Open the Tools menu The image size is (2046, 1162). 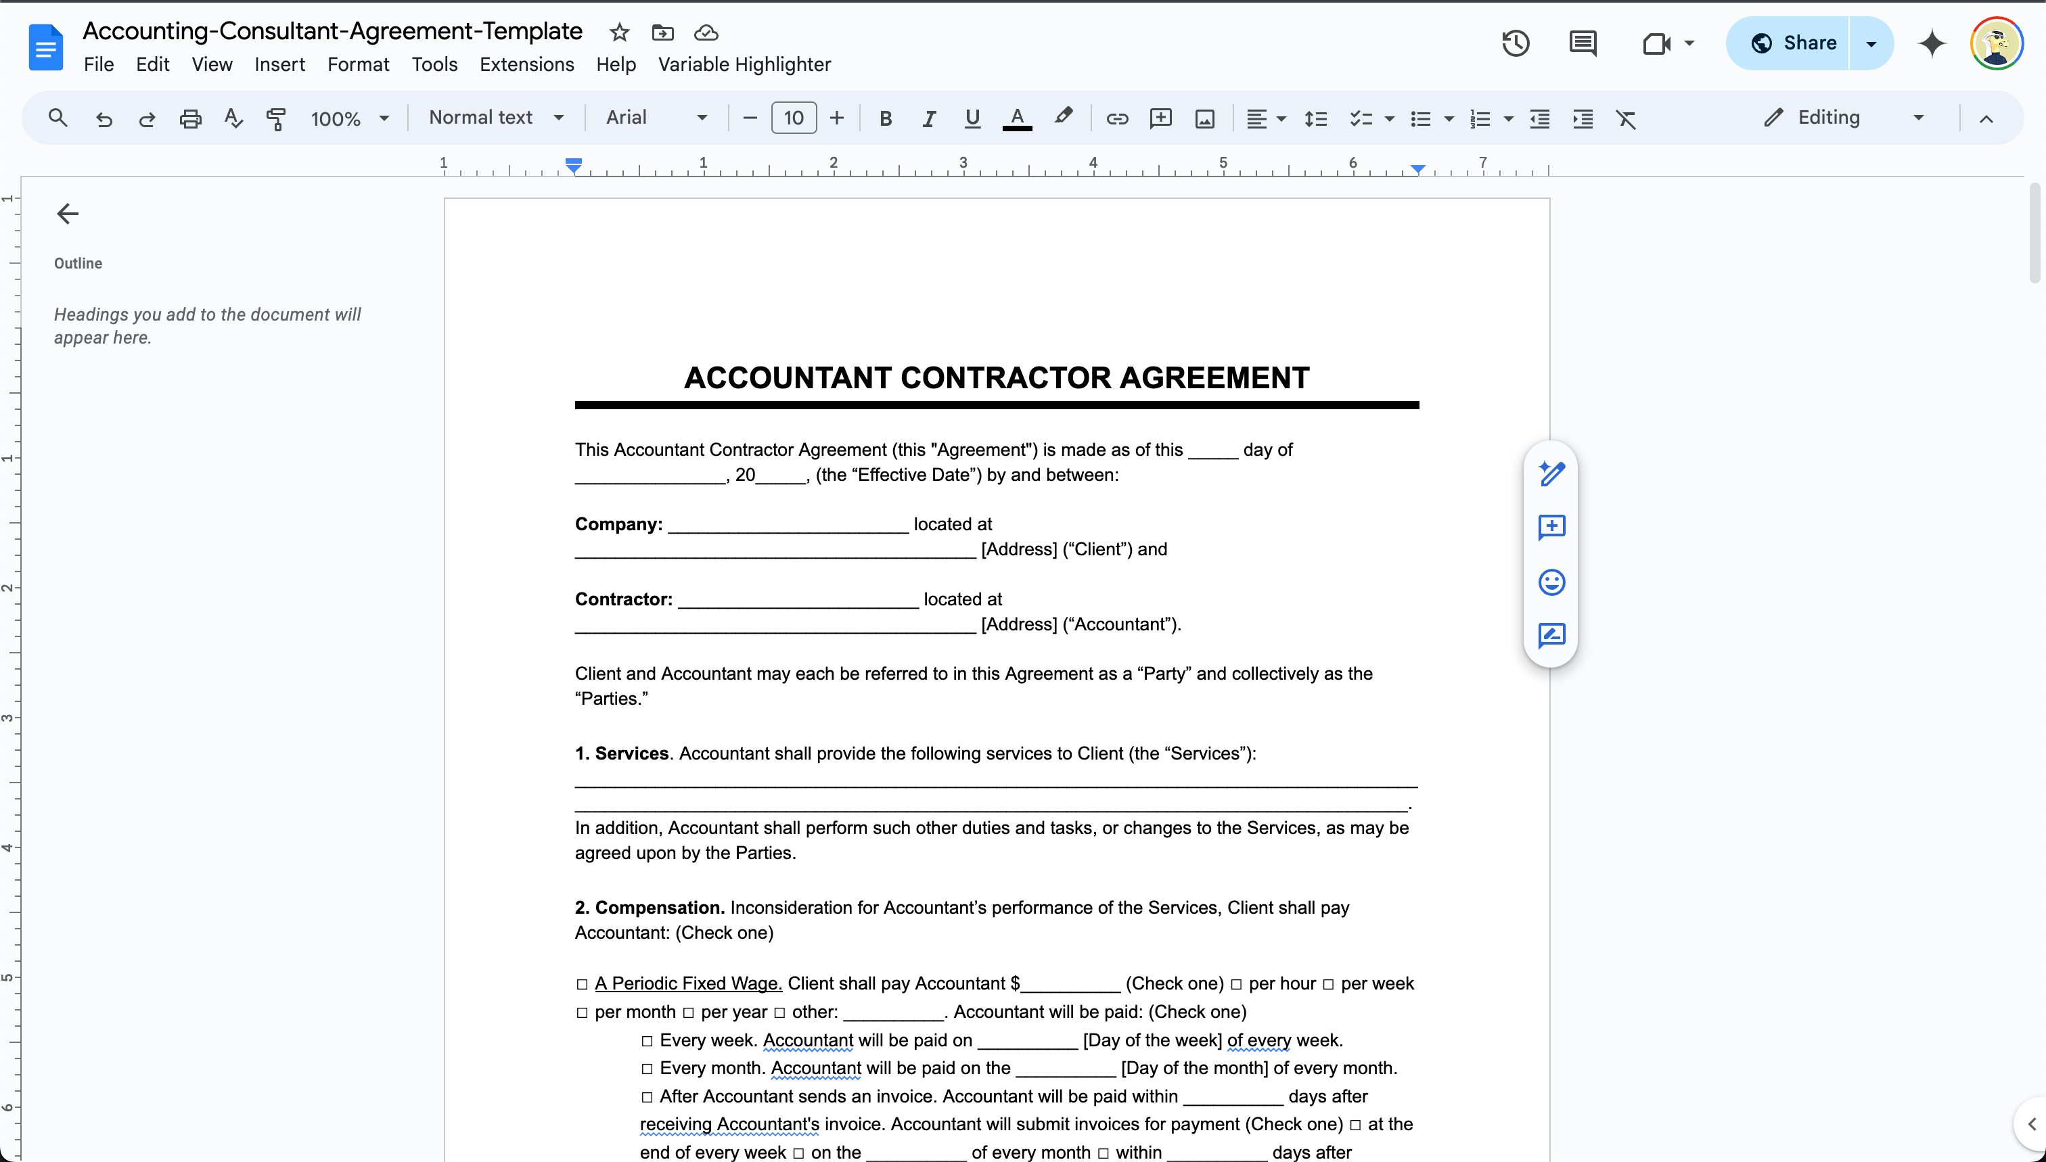tap(434, 65)
